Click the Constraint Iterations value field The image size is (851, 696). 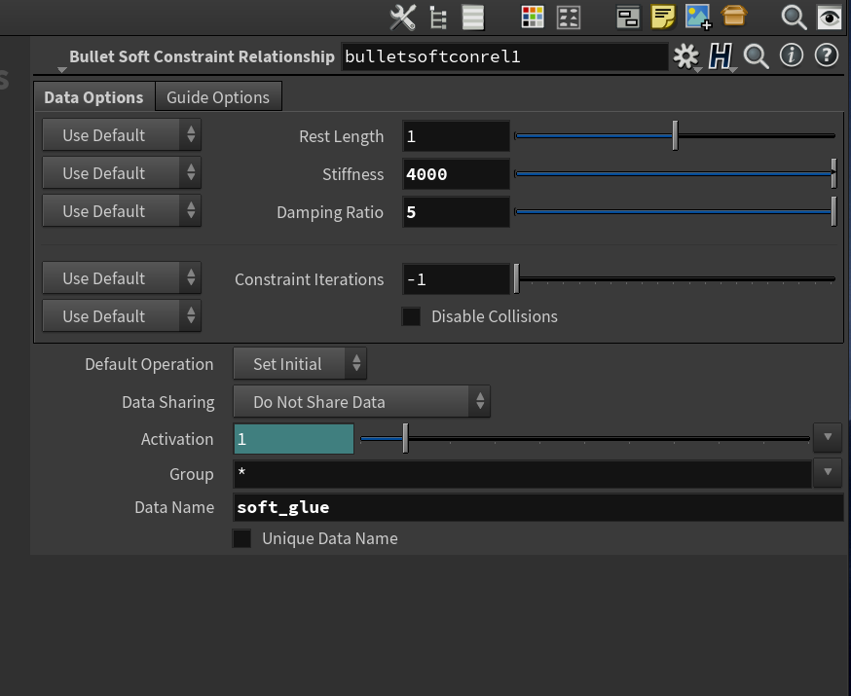click(x=456, y=279)
